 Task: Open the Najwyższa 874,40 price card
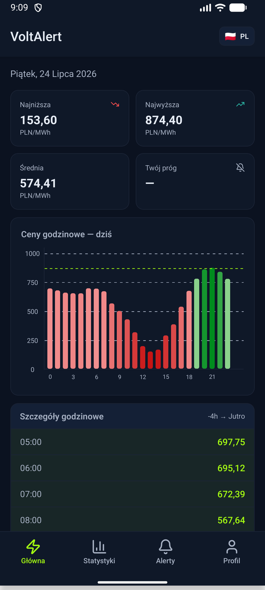(195, 118)
